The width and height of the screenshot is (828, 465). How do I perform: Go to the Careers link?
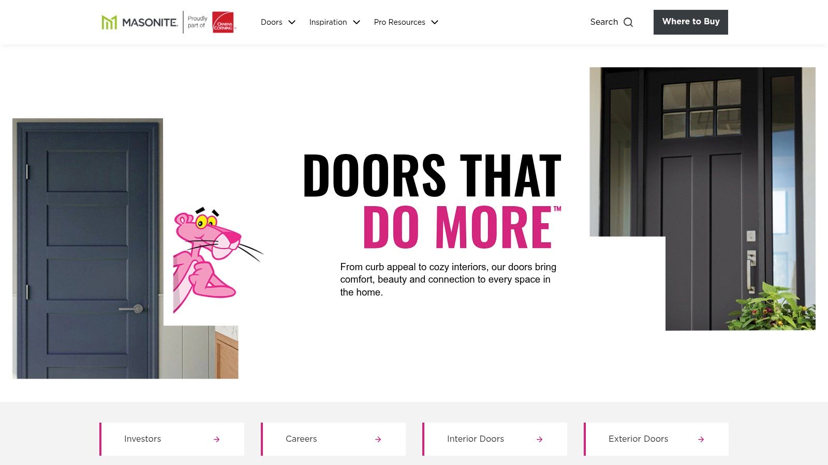coord(301,439)
